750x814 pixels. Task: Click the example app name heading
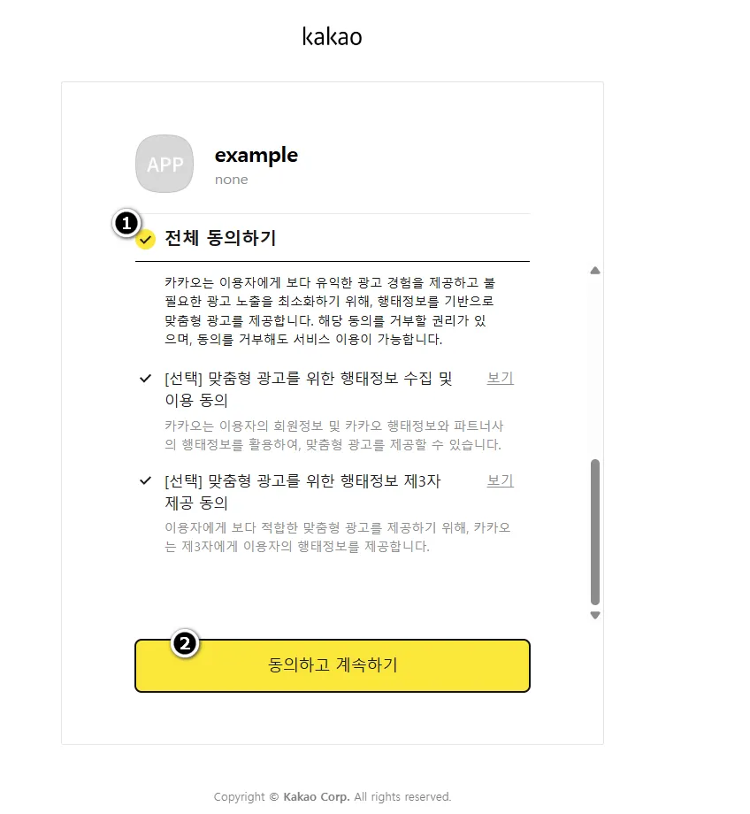click(256, 155)
